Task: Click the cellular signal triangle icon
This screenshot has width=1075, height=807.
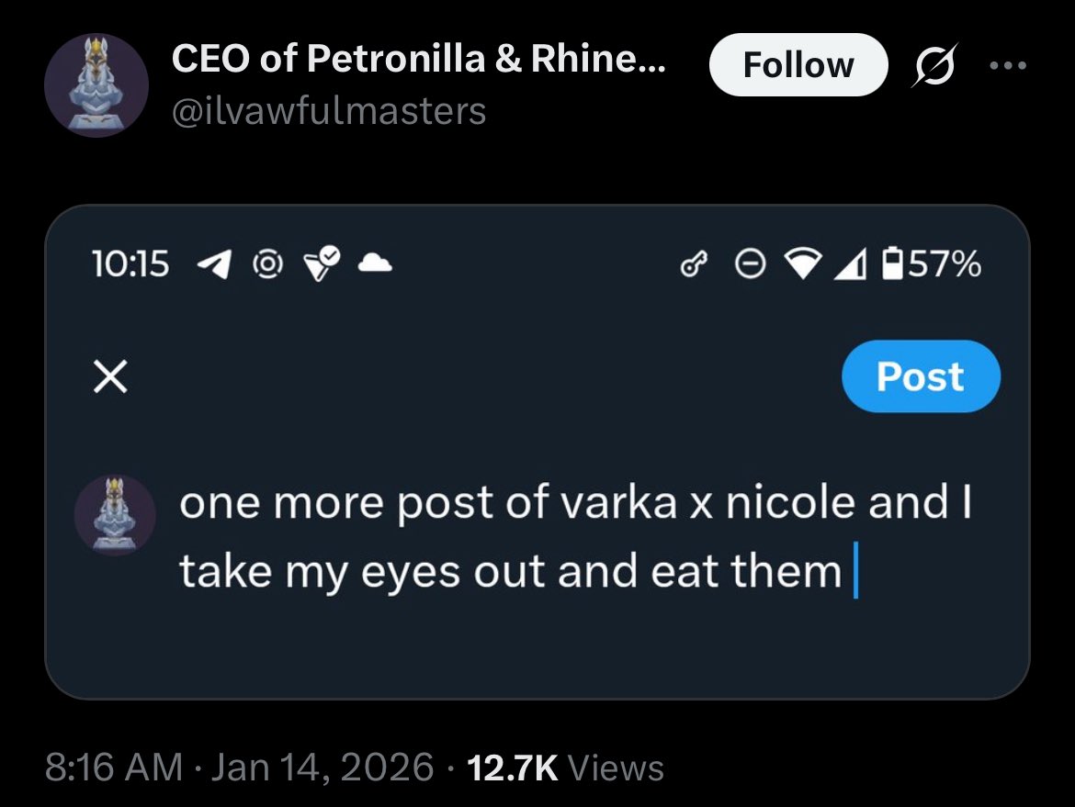Action: 852,266
